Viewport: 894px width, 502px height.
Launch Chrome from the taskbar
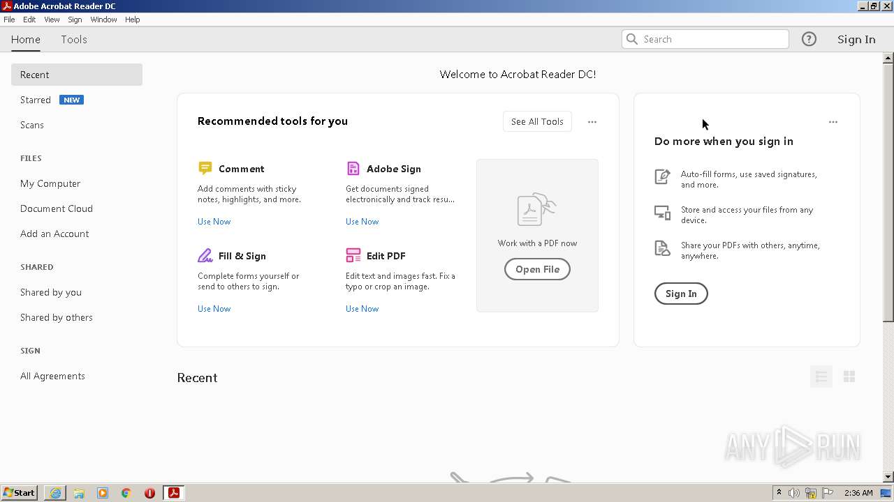tap(126, 493)
